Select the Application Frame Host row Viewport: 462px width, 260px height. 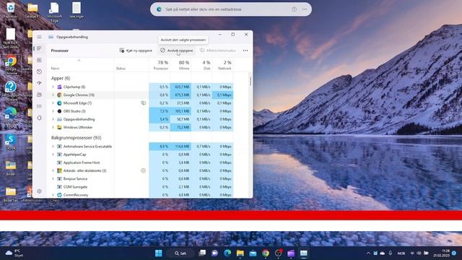140,162
